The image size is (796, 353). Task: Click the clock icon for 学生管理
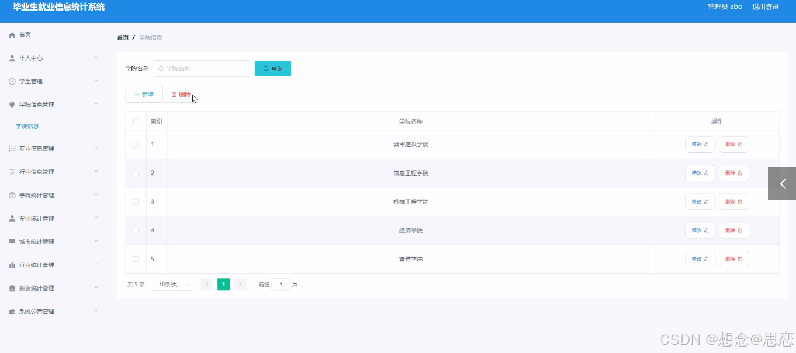(x=12, y=82)
